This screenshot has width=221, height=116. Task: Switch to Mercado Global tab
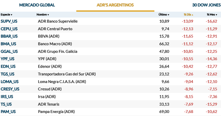[37, 5]
